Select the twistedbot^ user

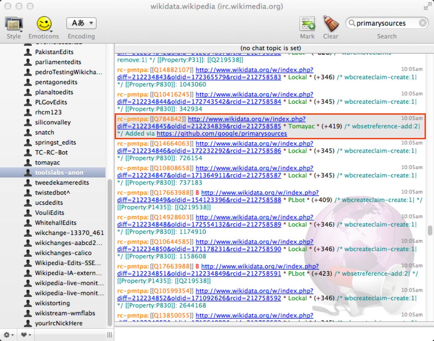[x=52, y=193]
